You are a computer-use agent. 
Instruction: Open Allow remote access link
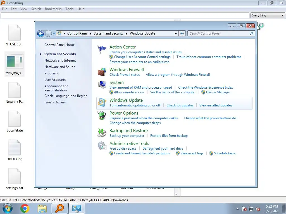click(x=129, y=92)
